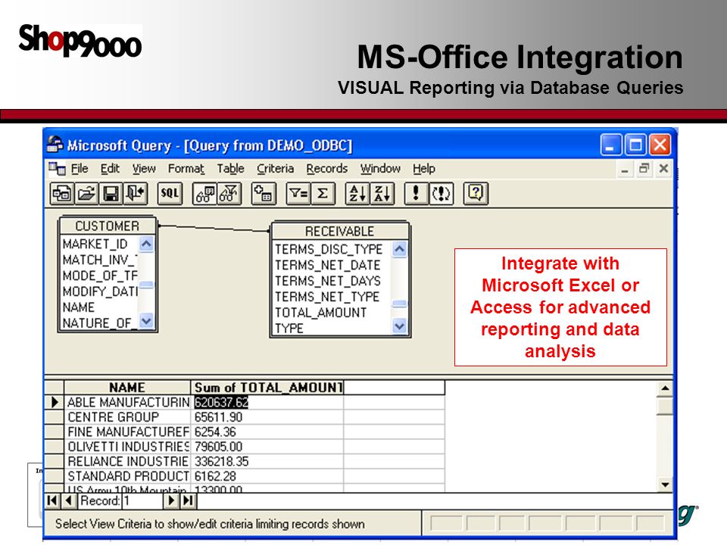Click the RECEIVABLE table title bar
Viewport: 727px width, 545px height.
click(x=340, y=231)
